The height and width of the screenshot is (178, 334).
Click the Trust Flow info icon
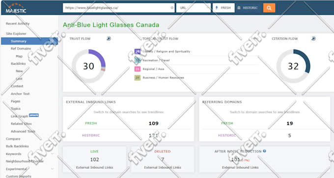click(109, 38)
